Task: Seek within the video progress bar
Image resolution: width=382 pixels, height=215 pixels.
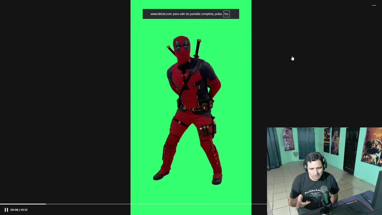Action: pyautogui.click(x=133, y=204)
